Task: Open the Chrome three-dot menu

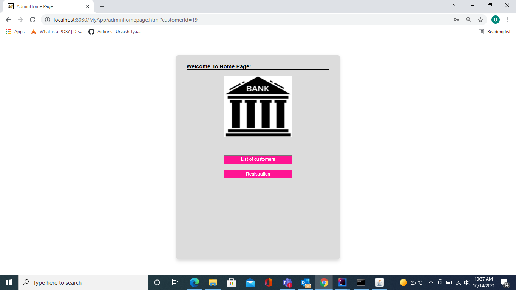Action: pyautogui.click(x=508, y=19)
